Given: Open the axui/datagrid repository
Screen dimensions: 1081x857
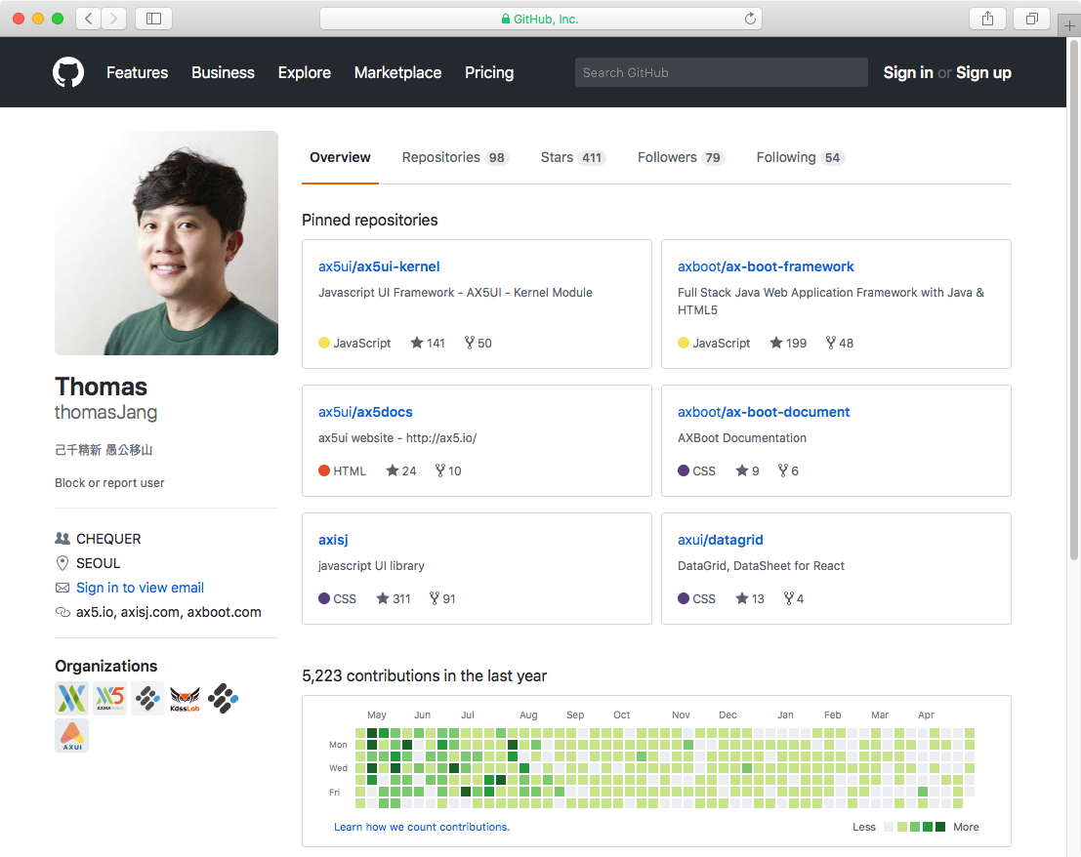Looking at the screenshot, I should pos(720,540).
